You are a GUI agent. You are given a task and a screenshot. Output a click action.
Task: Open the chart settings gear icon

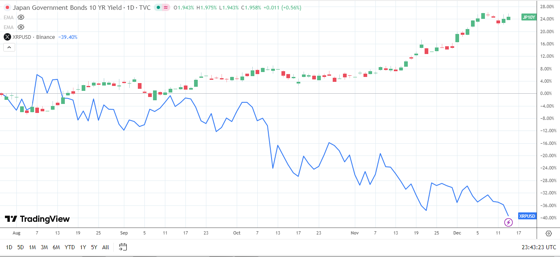549,232
